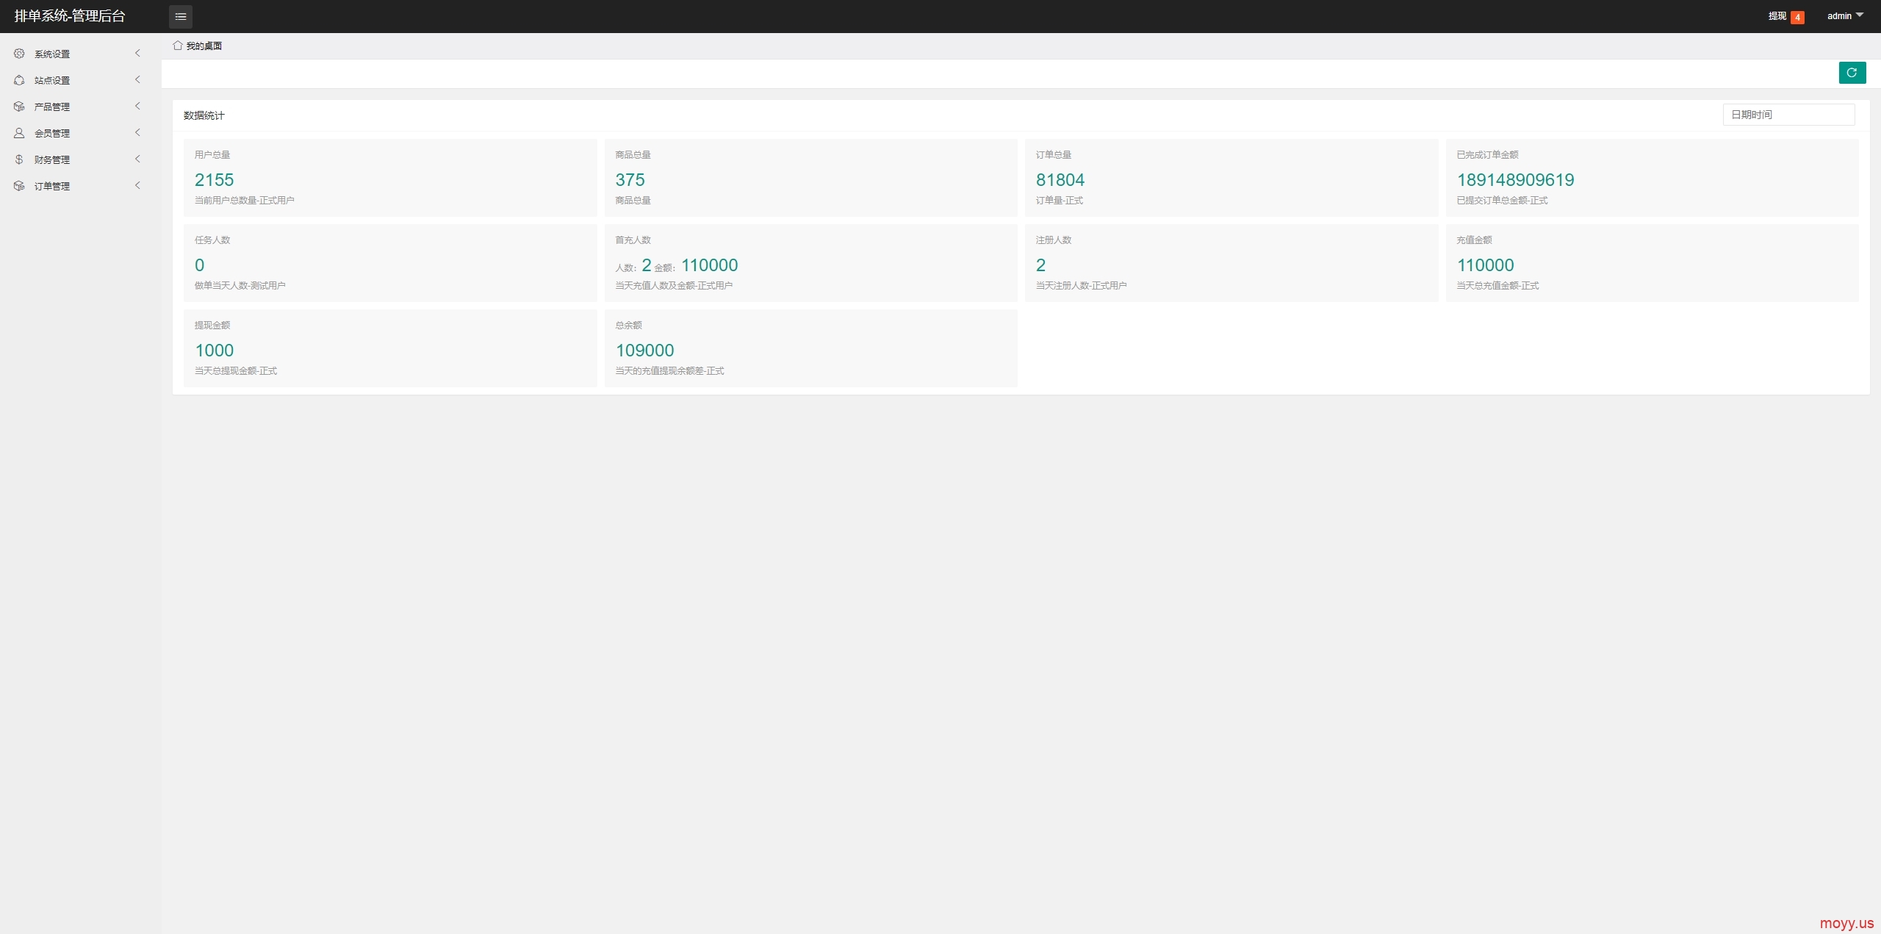Click the text 做单当天人数-测试用户
Screen dimensions: 1881x934
point(240,286)
